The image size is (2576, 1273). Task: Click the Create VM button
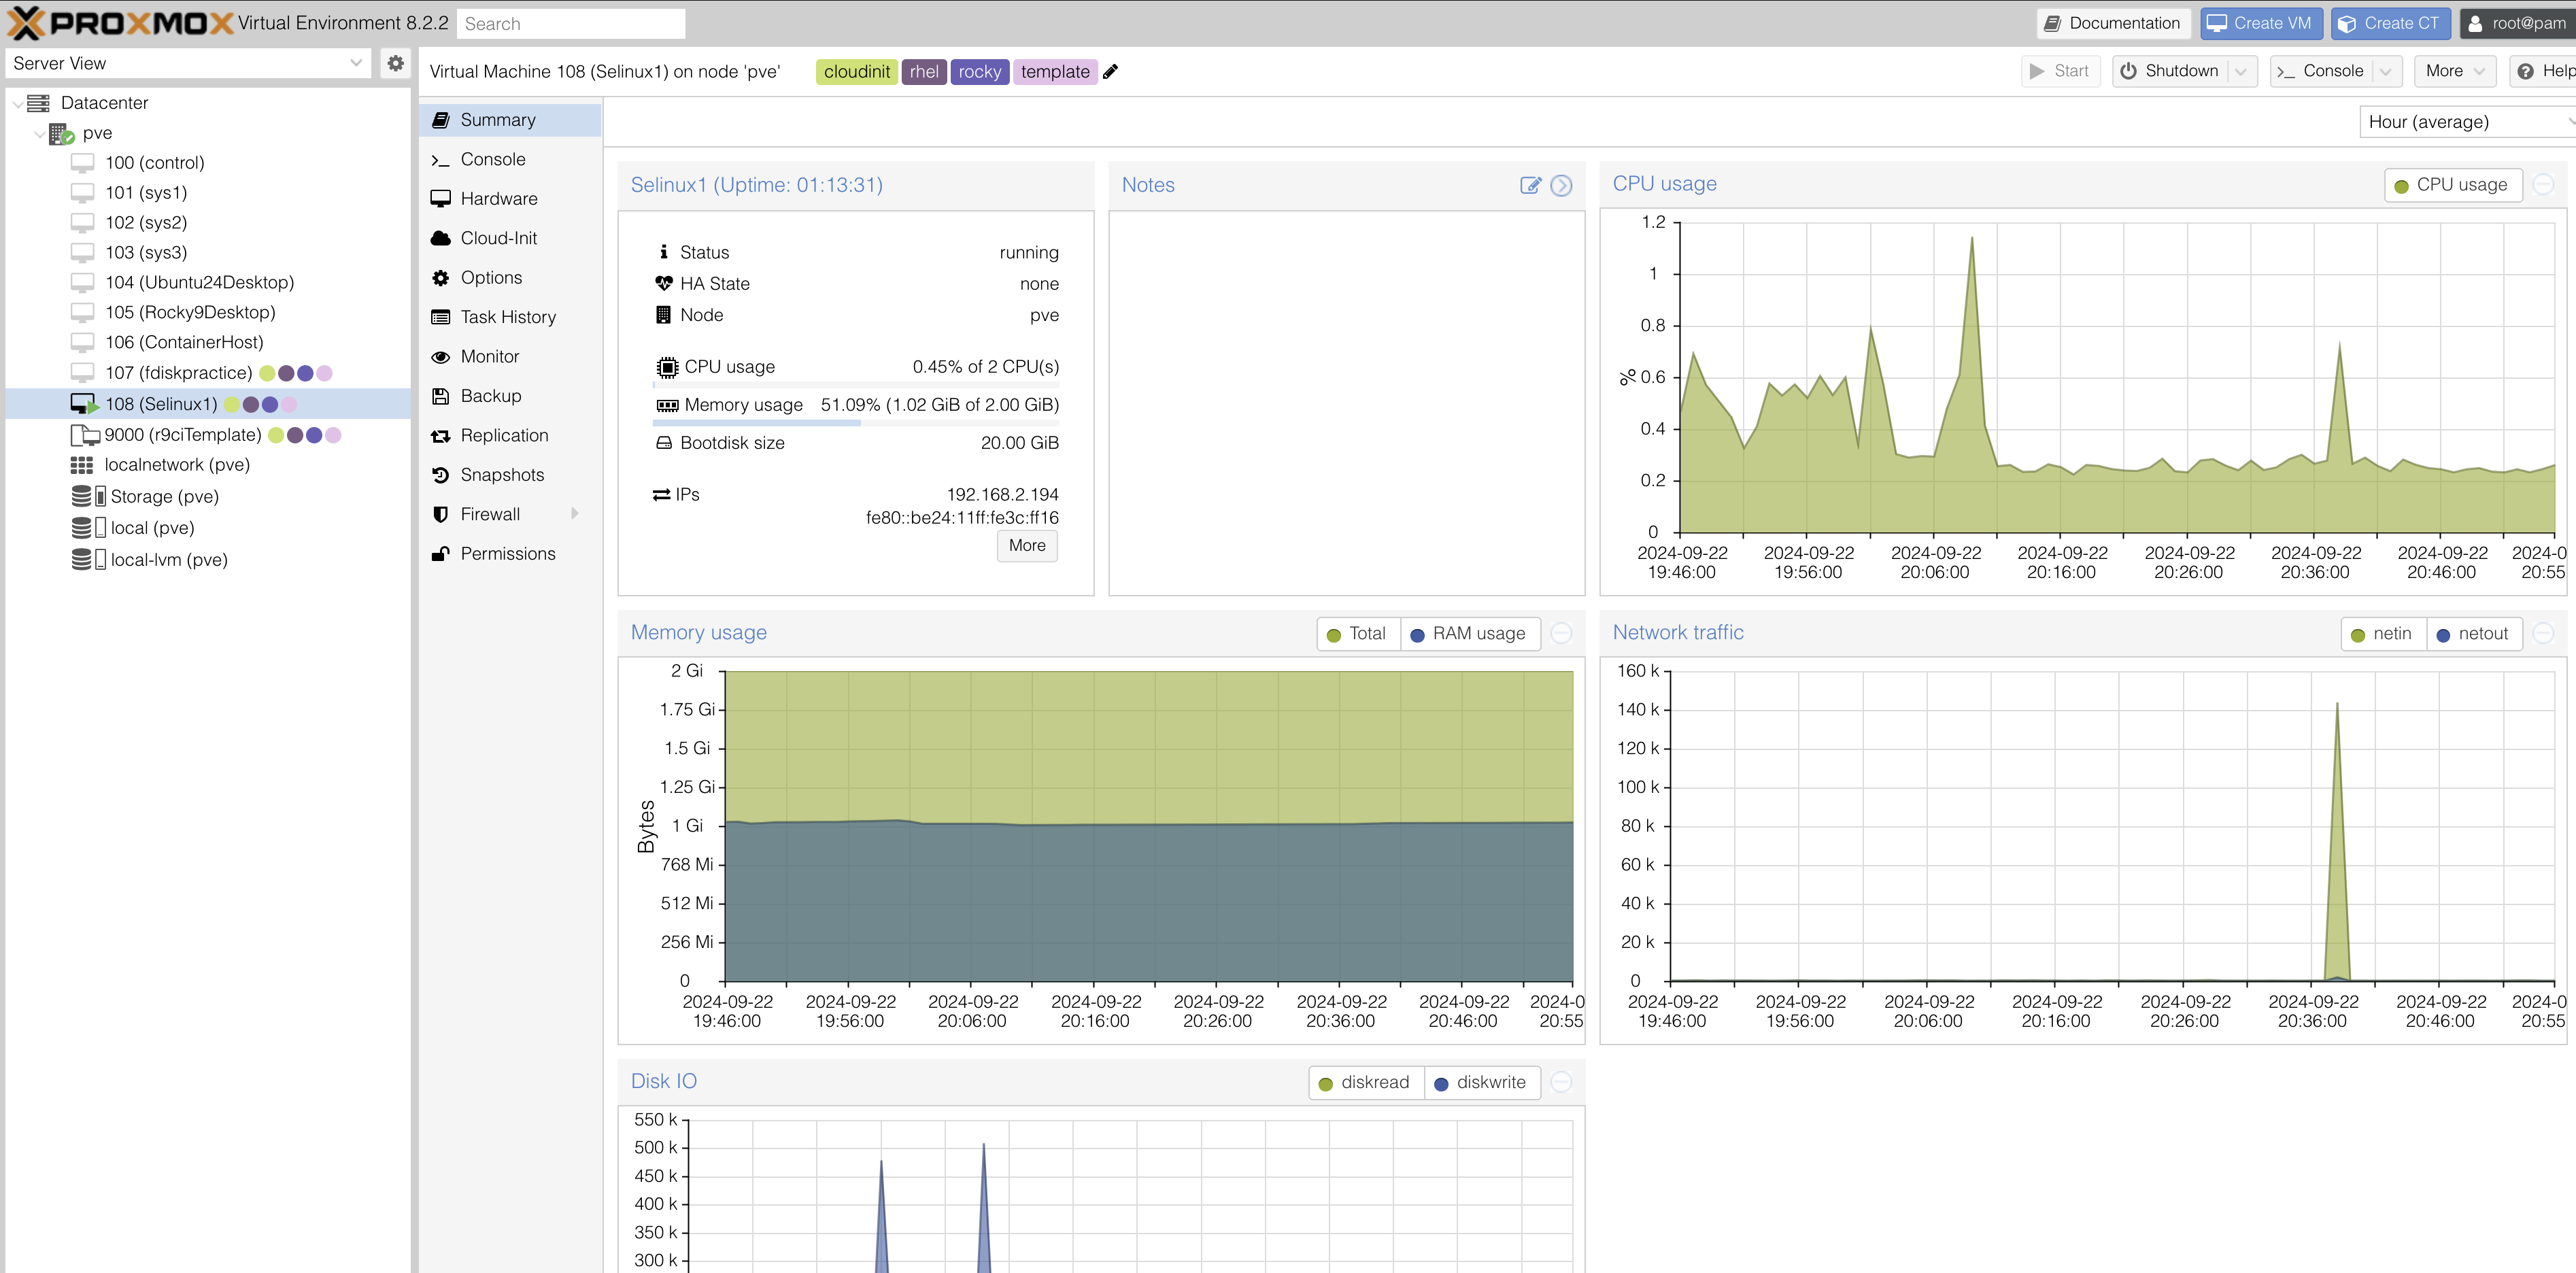tap(2261, 22)
